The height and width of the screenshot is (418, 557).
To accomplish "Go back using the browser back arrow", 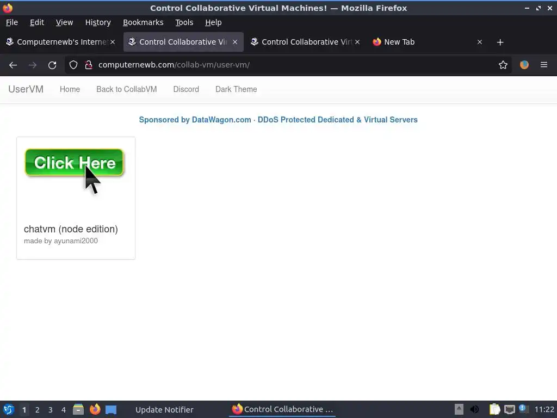I will pos(13,65).
